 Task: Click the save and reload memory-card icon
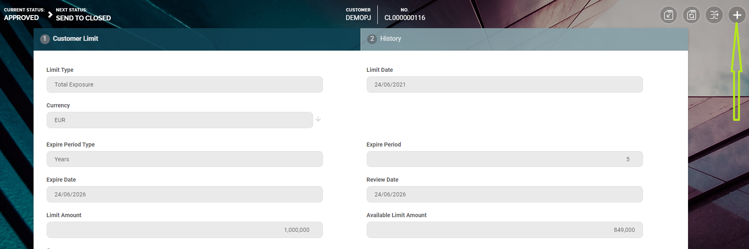pyautogui.click(x=691, y=16)
